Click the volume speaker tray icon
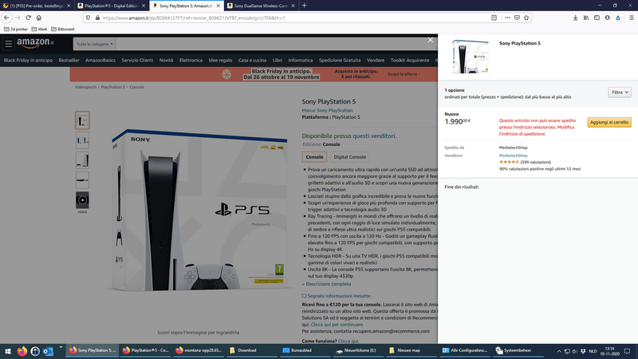Image resolution: width=638 pixels, height=359 pixels. coord(574,351)
